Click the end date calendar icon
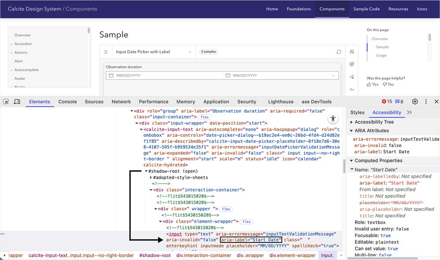This screenshot has height=260, width=440. (x=228, y=76)
